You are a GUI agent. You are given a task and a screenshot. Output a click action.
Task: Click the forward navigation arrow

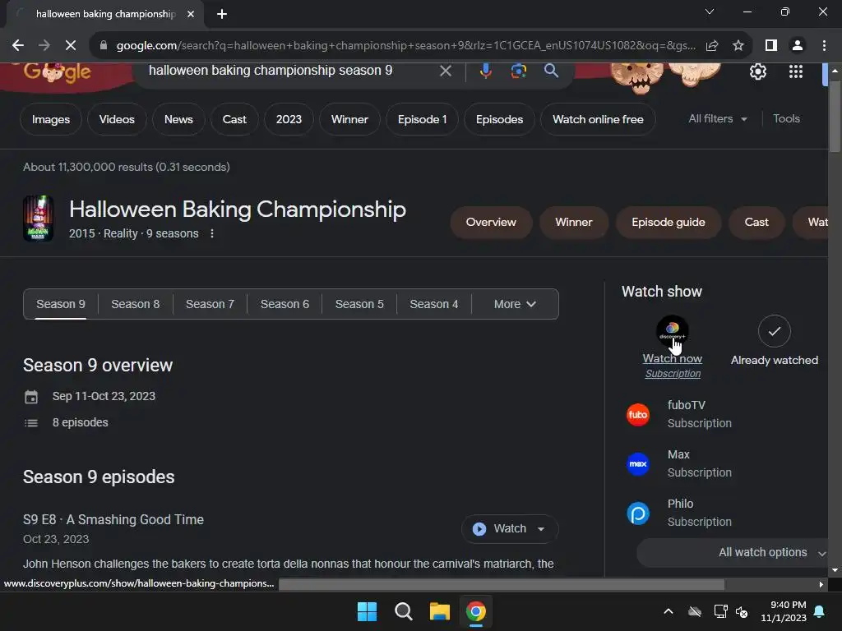coord(44,46)
